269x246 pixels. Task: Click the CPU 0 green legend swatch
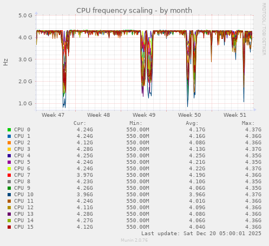[9, 130]
